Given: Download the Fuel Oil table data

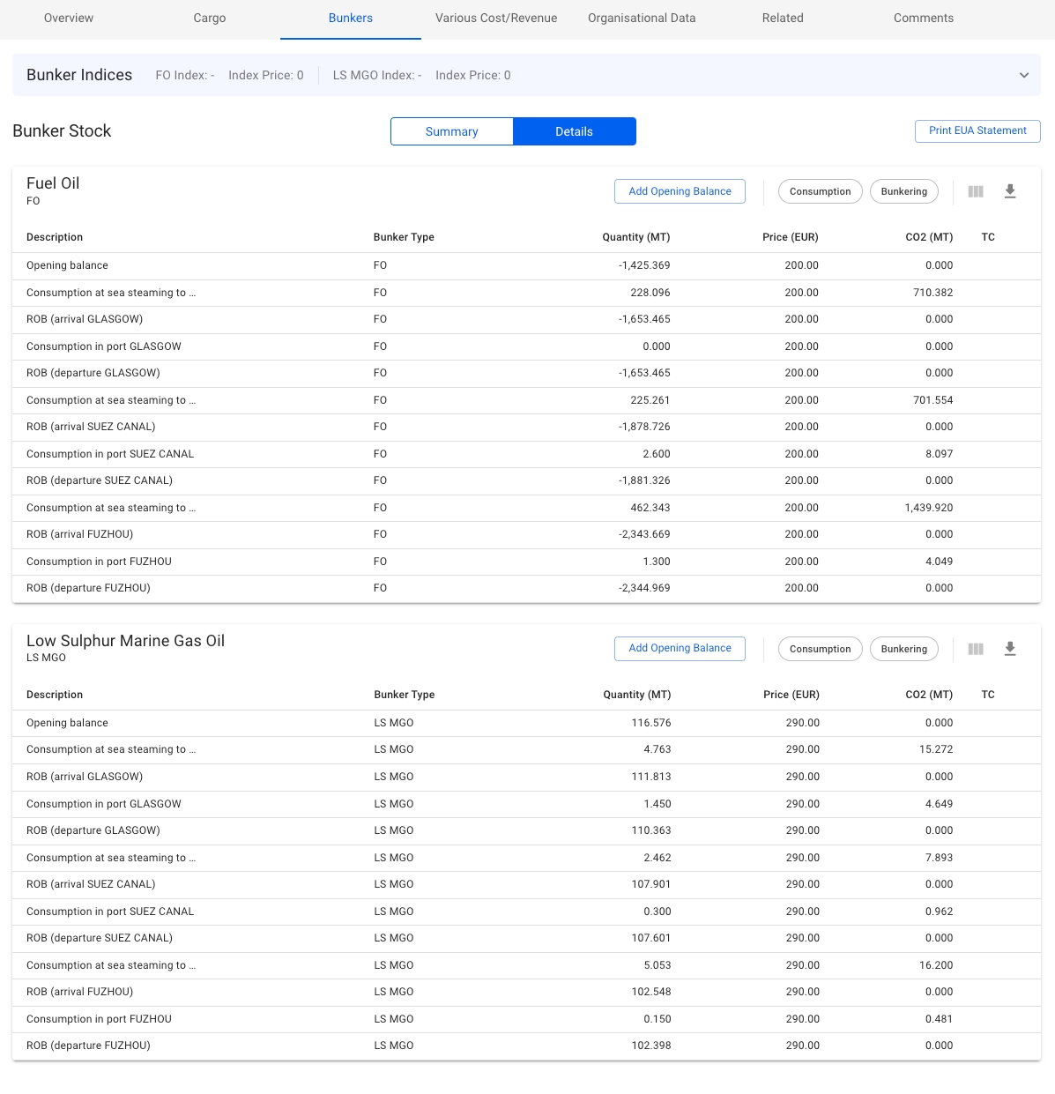Looking at the screenshot, I should pos(1010,191).
